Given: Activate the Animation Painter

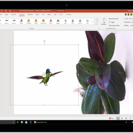Looking at the screenshot, I should pos(114,26).
